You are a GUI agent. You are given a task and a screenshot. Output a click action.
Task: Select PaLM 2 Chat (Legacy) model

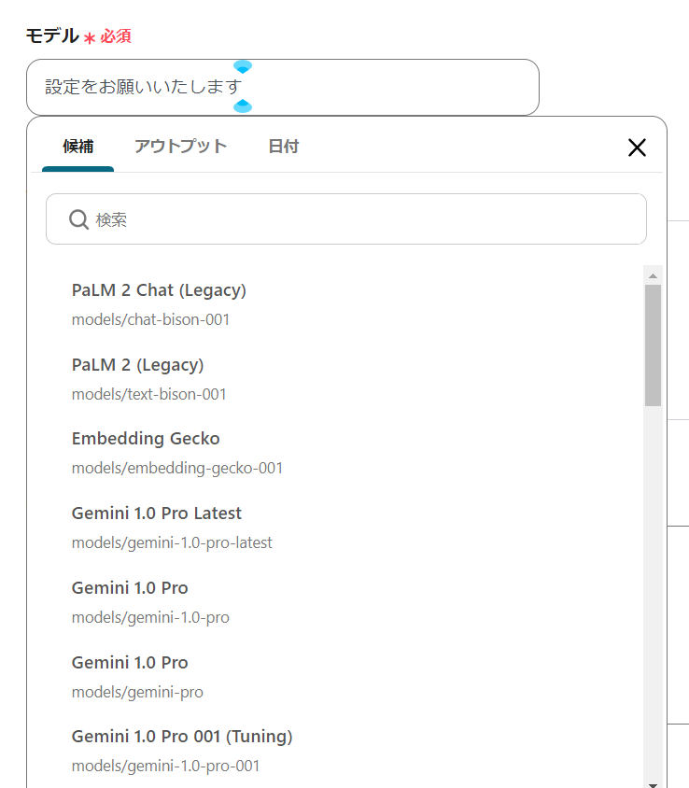(159, 290)
